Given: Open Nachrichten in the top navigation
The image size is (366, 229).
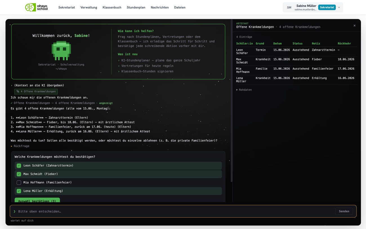Looking at the screenshot, I should 160,7.
